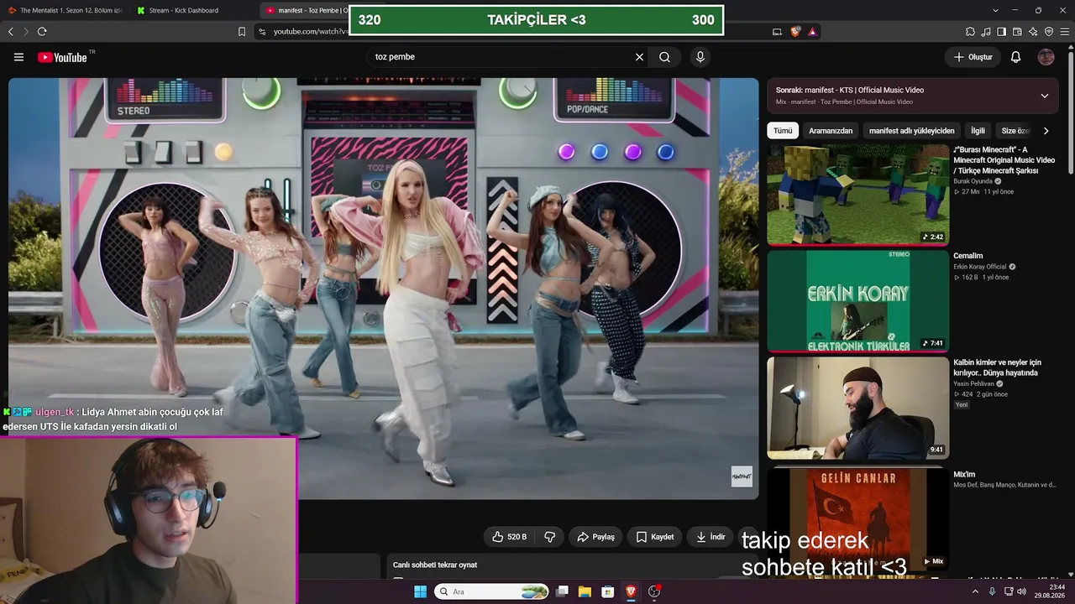Like the video with thumbs up

click(509, 537)
